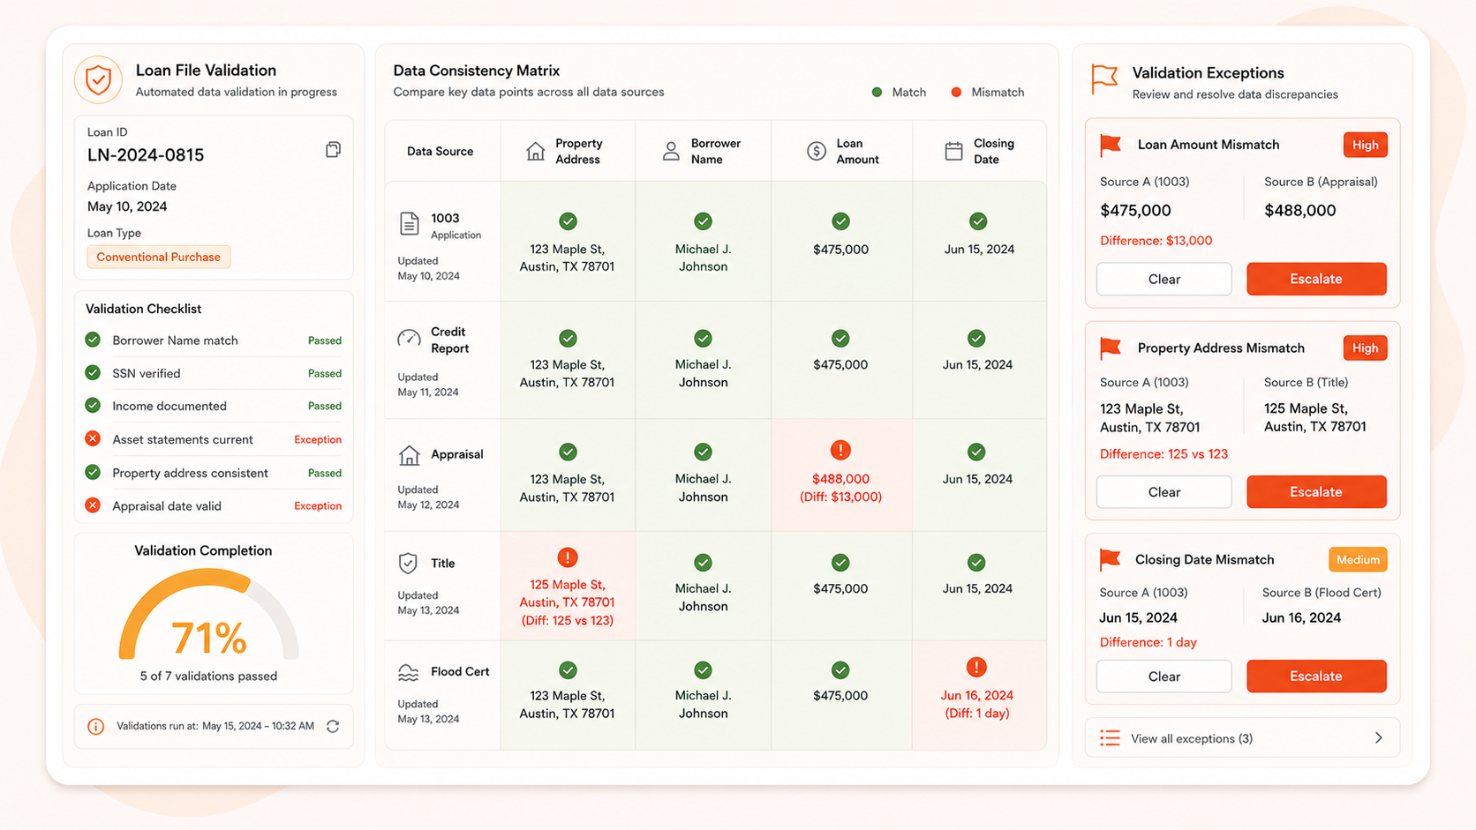The height and width of the screenshot is (830, 1476).
Task: Click the $488,000 Source B (Appraisal) amount
Action: (1299, 211)
